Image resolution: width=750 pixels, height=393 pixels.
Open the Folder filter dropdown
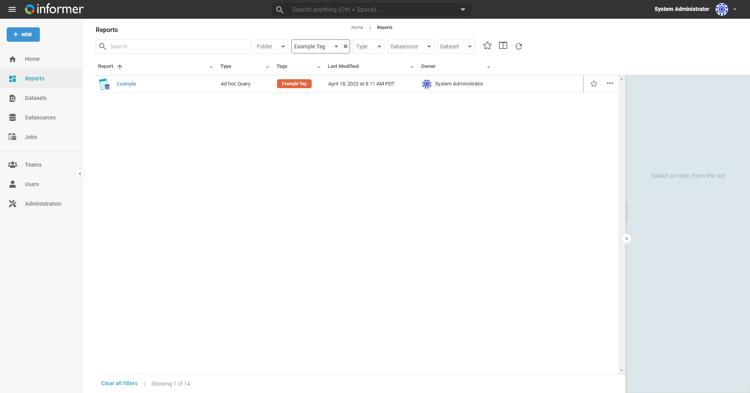pyautogui.click(x=271, y=46)
